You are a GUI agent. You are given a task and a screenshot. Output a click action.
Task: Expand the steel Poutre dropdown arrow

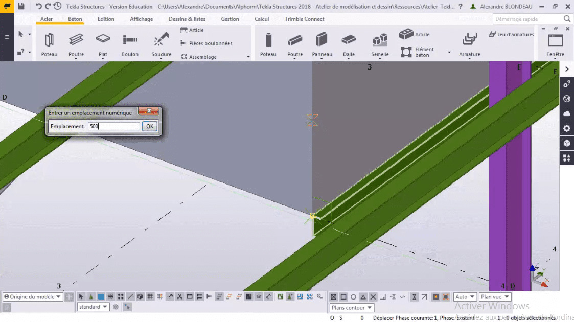(76, 59)
